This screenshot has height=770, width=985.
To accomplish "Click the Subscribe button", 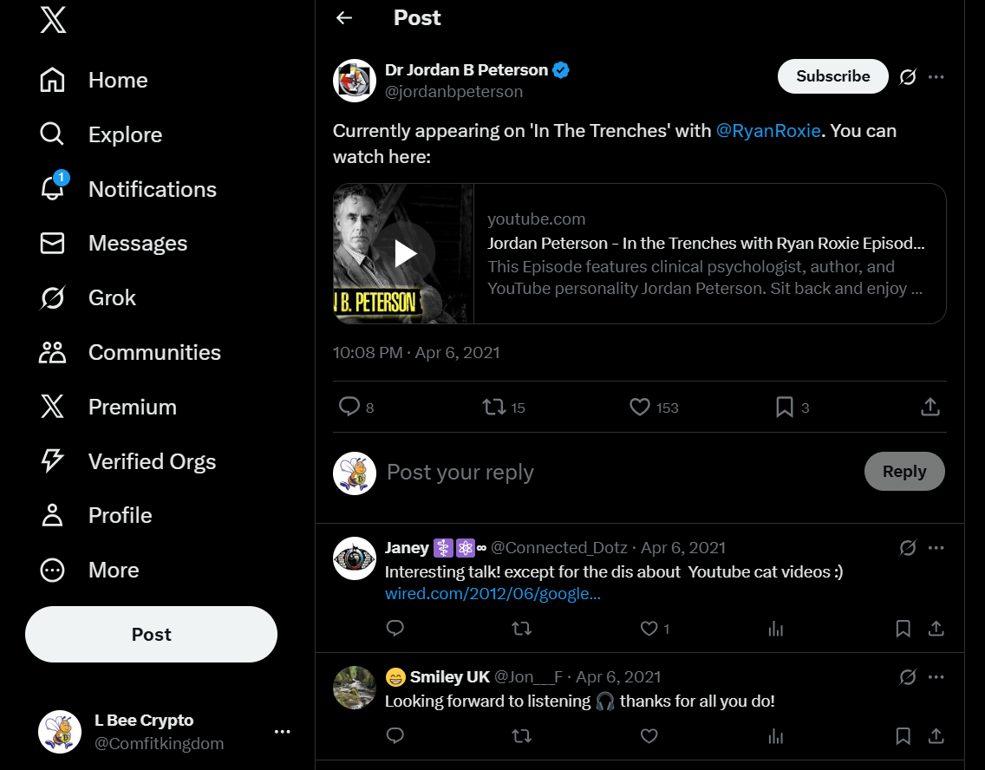I will 832,76.
